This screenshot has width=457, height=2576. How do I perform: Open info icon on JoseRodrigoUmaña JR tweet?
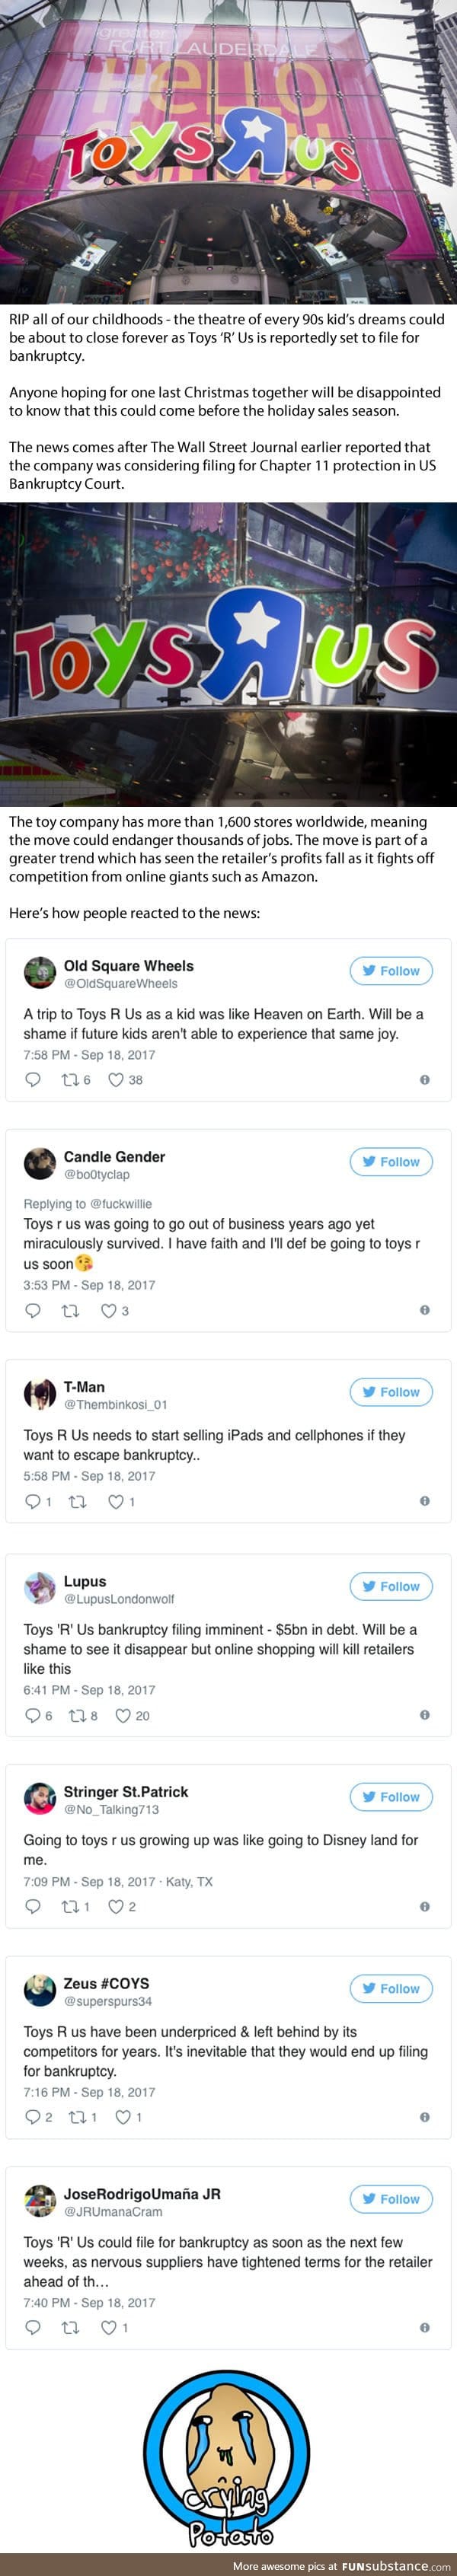pos(424,2327)
